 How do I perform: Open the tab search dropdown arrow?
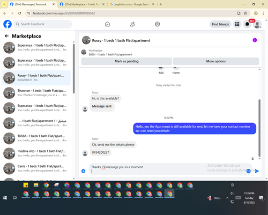[4, 4]
